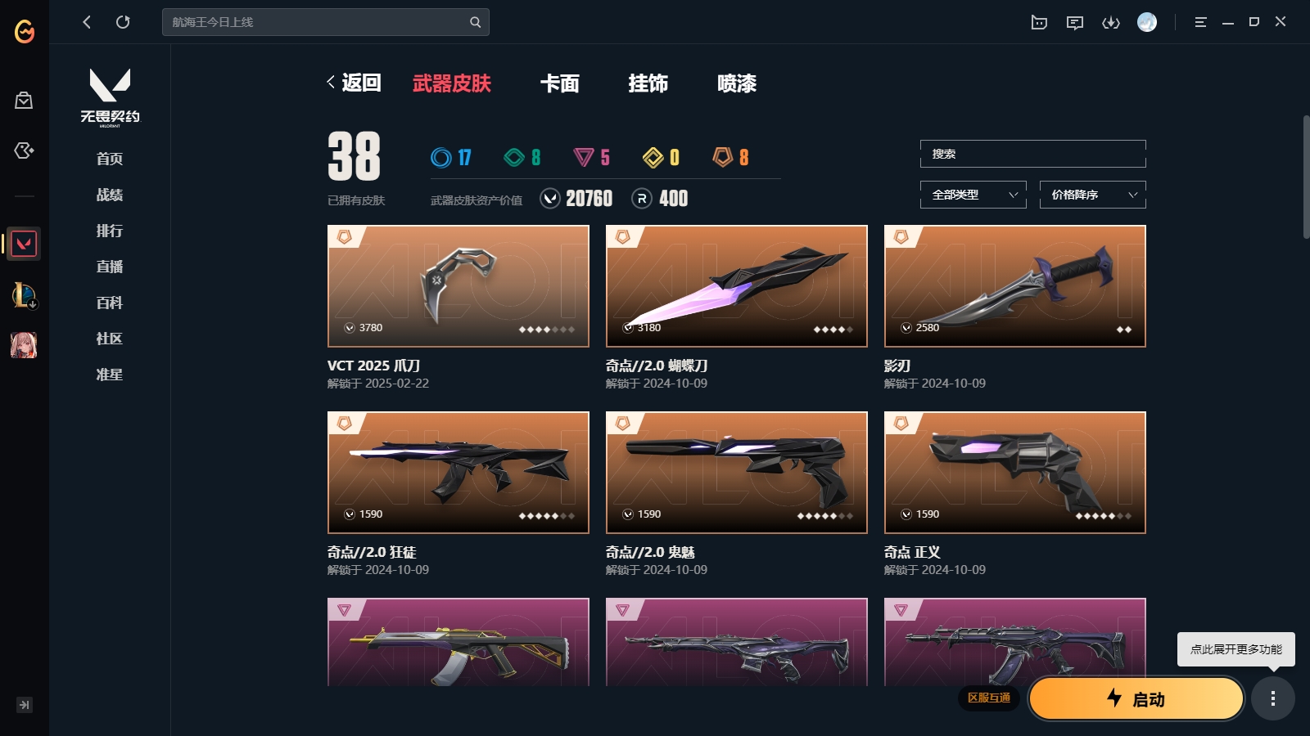Click the 启动 launch button
1310x736 pixels.
pos(1136,698)
